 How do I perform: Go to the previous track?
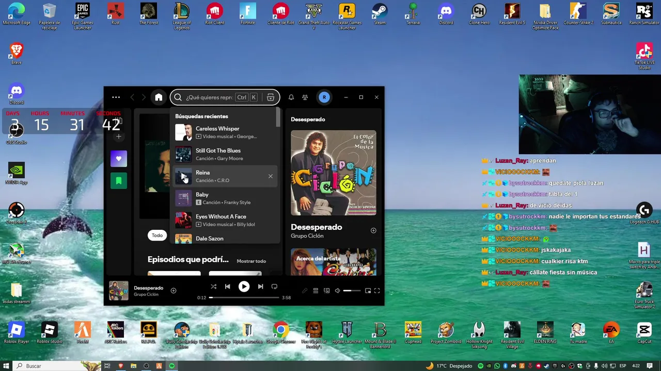(x=227, y=286)
